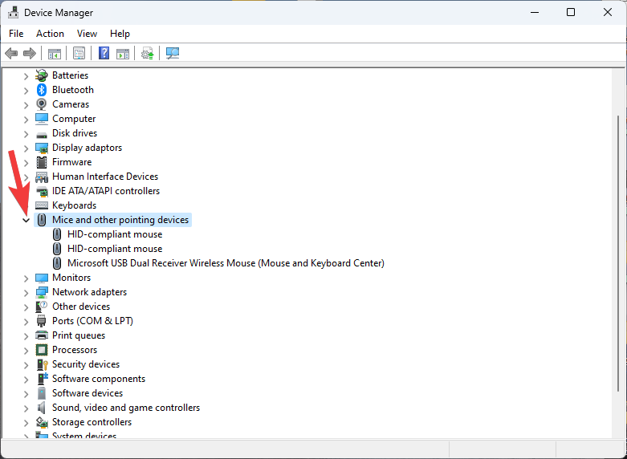Click the blue Help question mark icon
The width and height of the screenshot is (627, 459).
(x=104, y=53)
